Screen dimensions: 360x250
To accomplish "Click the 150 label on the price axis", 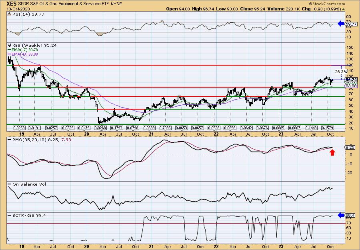I will click(350, 48).
